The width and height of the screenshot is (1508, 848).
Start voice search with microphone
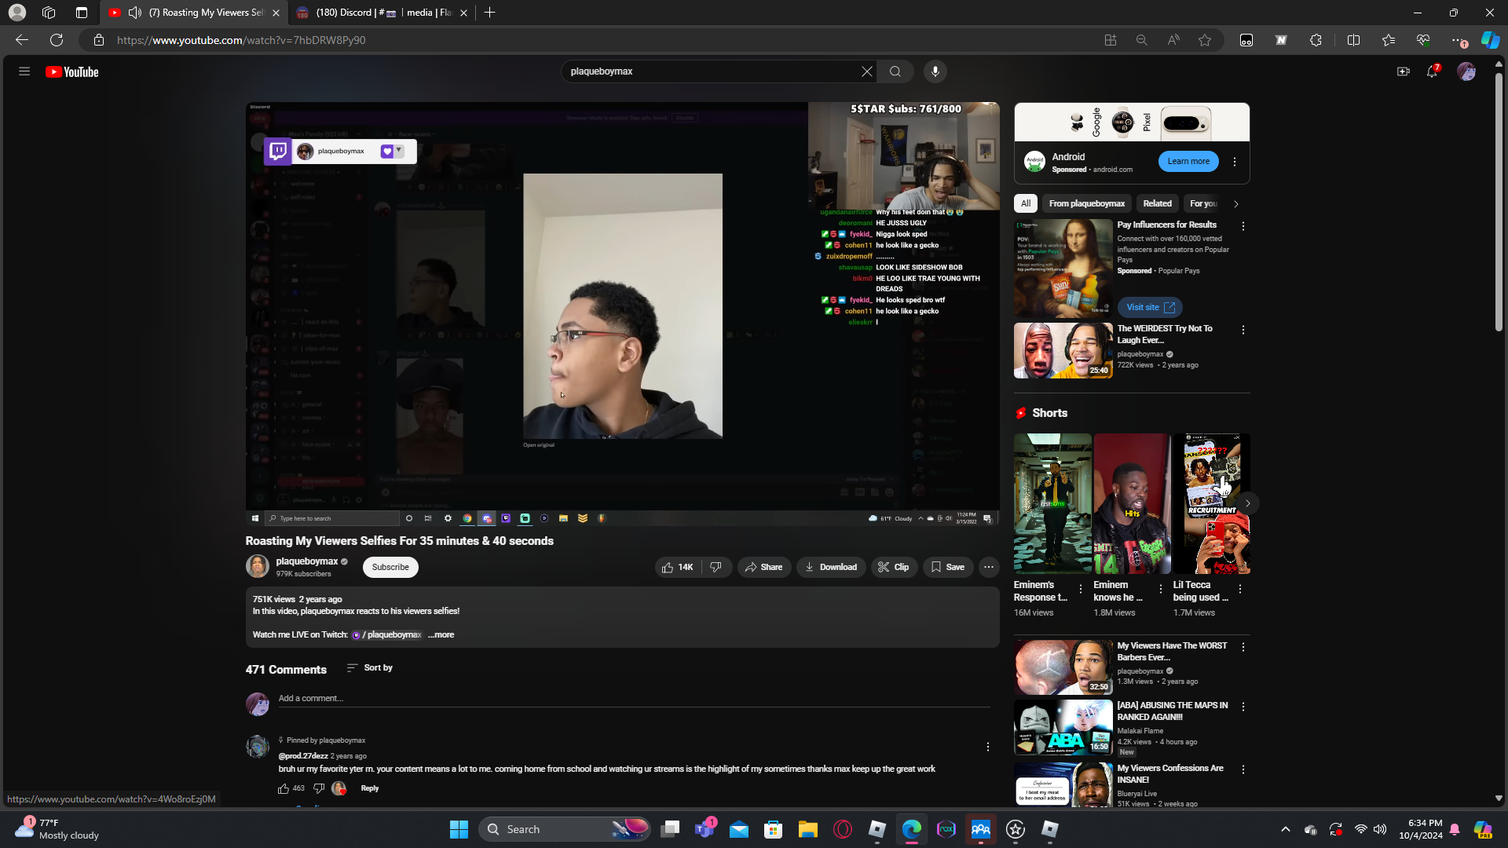tap(935, 71)
